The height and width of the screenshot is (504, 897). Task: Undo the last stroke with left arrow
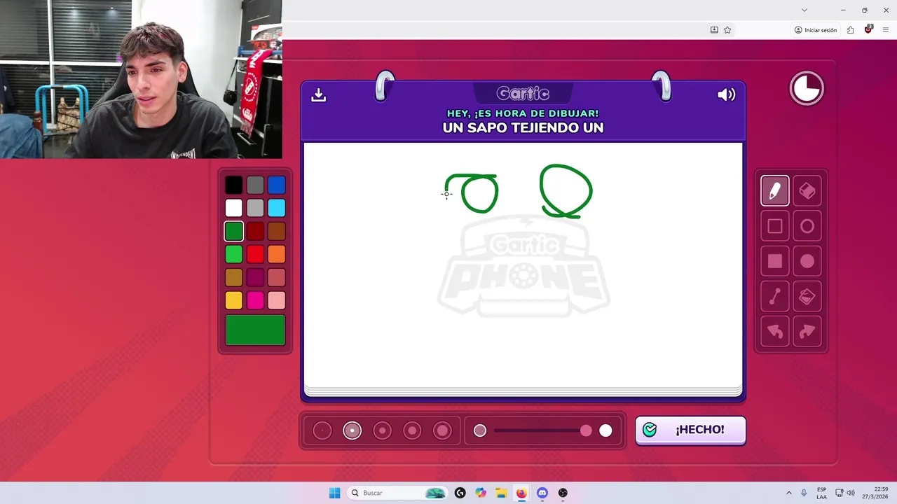coord(774,332)
